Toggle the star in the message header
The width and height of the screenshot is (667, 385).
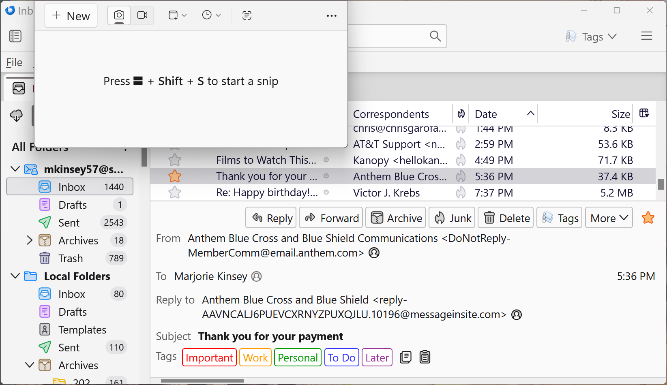(648, 218)
